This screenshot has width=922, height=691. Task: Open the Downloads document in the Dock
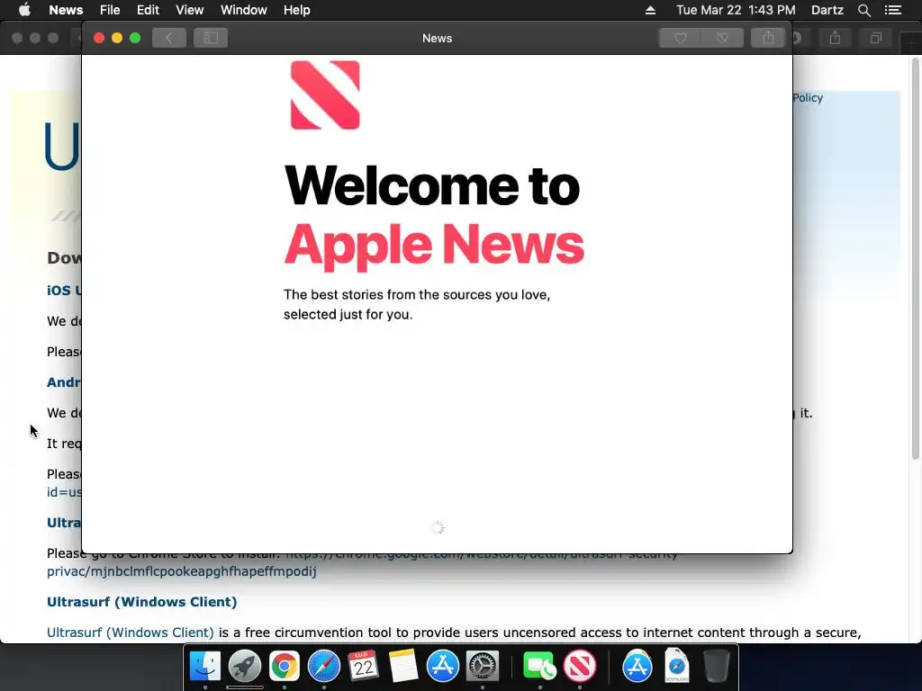click(x=677, y=666)
